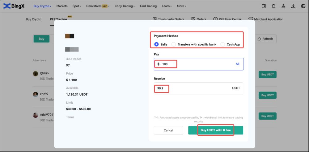309x152 pixels.
Task: Select Transfers with specific bank option
Action: (x=174, y=44)
